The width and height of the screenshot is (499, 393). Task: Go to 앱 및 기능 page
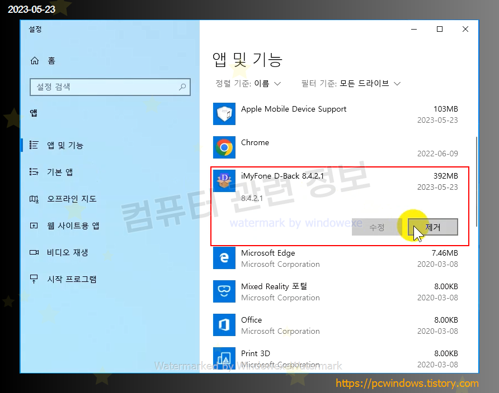tap(65, 145)
